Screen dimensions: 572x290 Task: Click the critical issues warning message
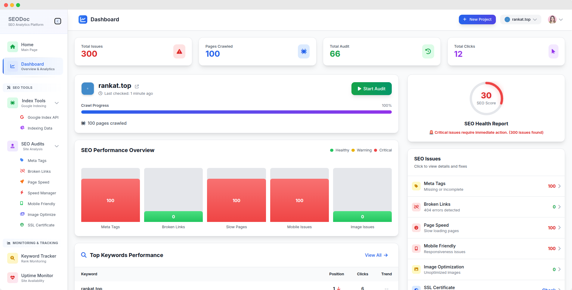click(486, 133)
